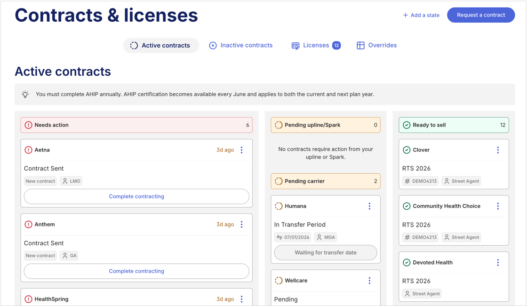This screenshot has width=527, height=306.
Task: Open Anthem card three-dot menu
Action: (x=242, y=225)
